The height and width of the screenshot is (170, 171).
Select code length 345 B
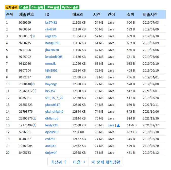131,139
